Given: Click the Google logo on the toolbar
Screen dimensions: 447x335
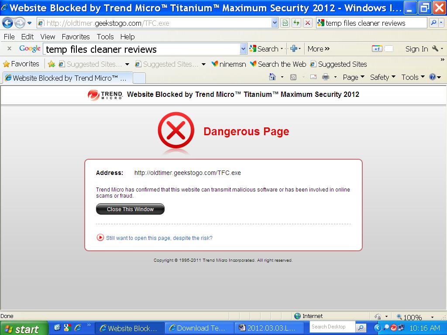Looking at the screenshot, I should (x=30, y=49).
